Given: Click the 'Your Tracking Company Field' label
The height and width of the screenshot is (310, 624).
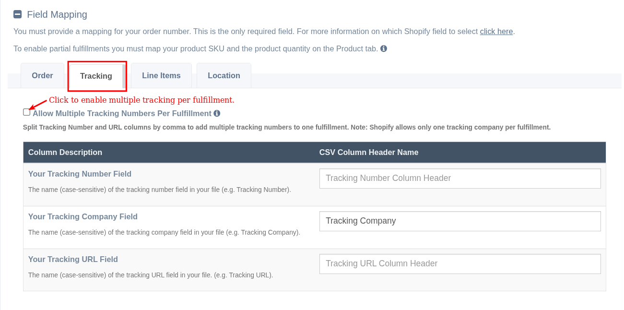Looking at the screenshot, I should 82,216.
